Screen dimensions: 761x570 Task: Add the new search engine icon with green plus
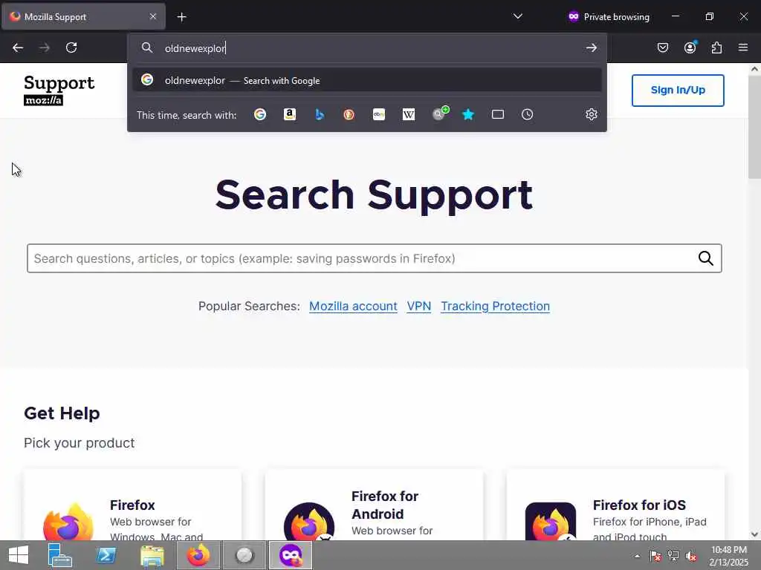pos(440,114)
